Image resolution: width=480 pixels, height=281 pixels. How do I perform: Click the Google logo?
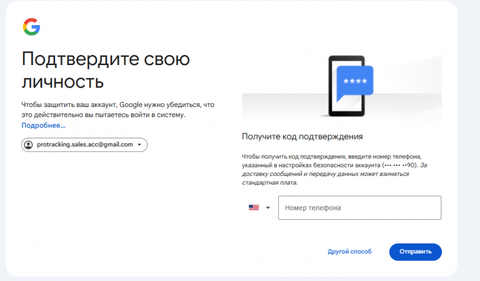pyautogui.click(x=31, y=27)
